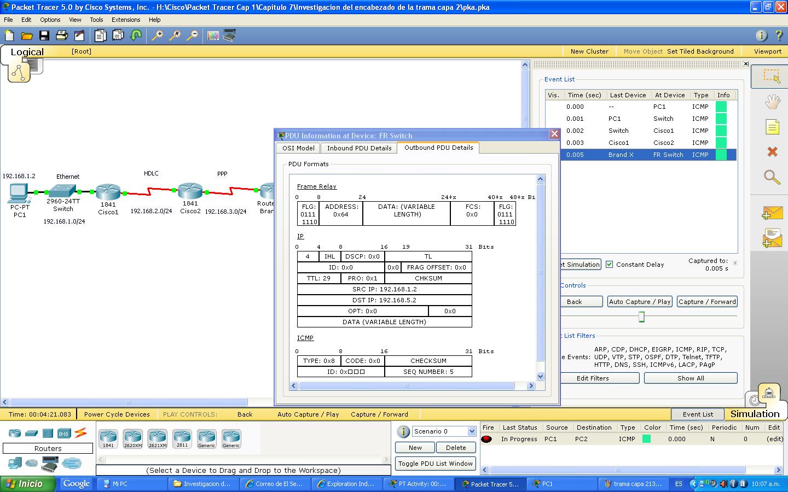This screenshot has width=788, height=492.
Task: Open the File menu
Action: (x=8, y=20)
